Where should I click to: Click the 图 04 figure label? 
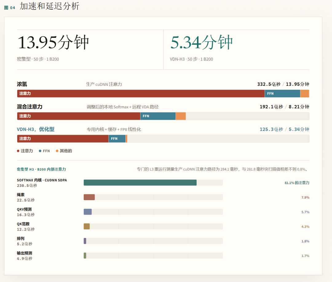click(10, 8)
